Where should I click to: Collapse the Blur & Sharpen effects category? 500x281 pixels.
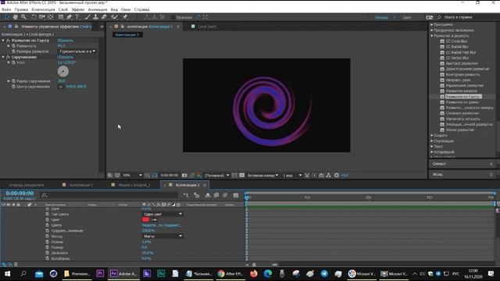(x=432, y=36)
